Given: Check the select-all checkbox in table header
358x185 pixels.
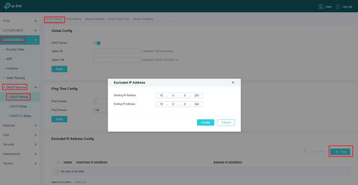Looking at the screenshot, I should [x=57, y=163].
